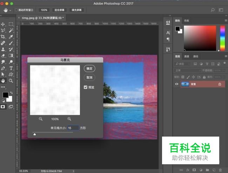Switch to the 通道 channels tab
The height and width of the screenshot is (173, 228).
pos(187,56)
